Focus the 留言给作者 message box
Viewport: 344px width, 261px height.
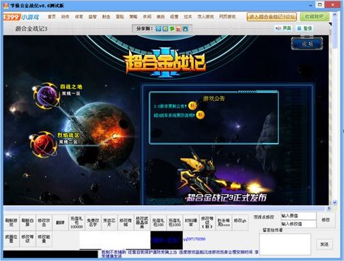pos(285,244)
